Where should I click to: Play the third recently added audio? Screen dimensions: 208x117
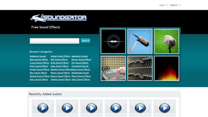tap(92, 108)
